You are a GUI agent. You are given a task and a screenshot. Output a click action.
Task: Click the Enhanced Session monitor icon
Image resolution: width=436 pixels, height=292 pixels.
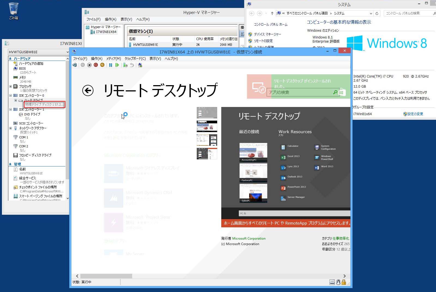[140, 65]
